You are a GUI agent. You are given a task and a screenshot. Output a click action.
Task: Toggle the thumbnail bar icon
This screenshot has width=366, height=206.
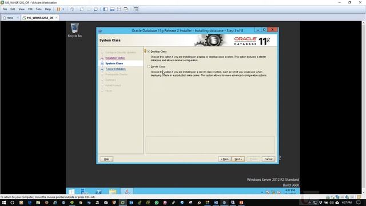click(112, 9)
